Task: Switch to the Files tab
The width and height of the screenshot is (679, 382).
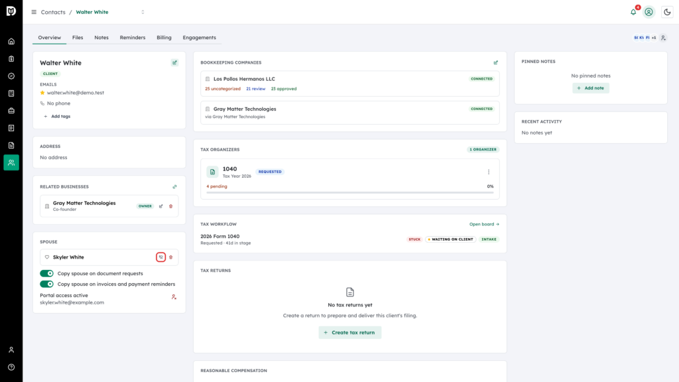Action: [x=78, y=38]
